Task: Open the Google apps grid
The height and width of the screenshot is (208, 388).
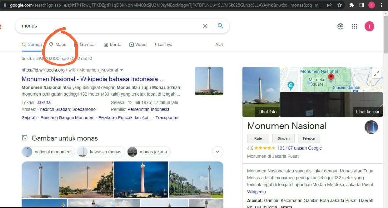Action: pos(355,26)
